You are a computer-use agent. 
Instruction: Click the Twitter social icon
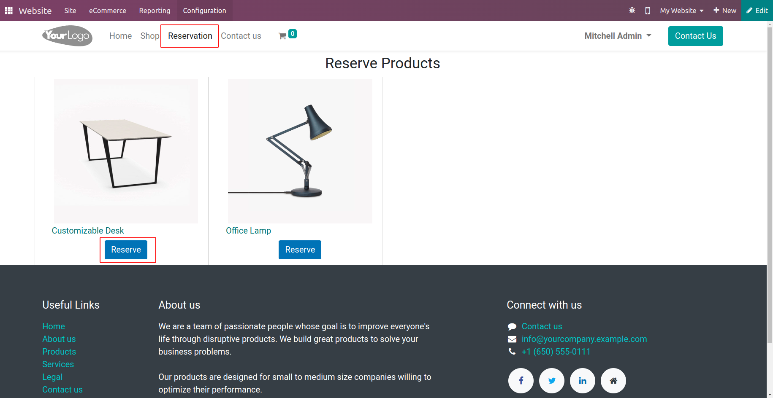552,381
